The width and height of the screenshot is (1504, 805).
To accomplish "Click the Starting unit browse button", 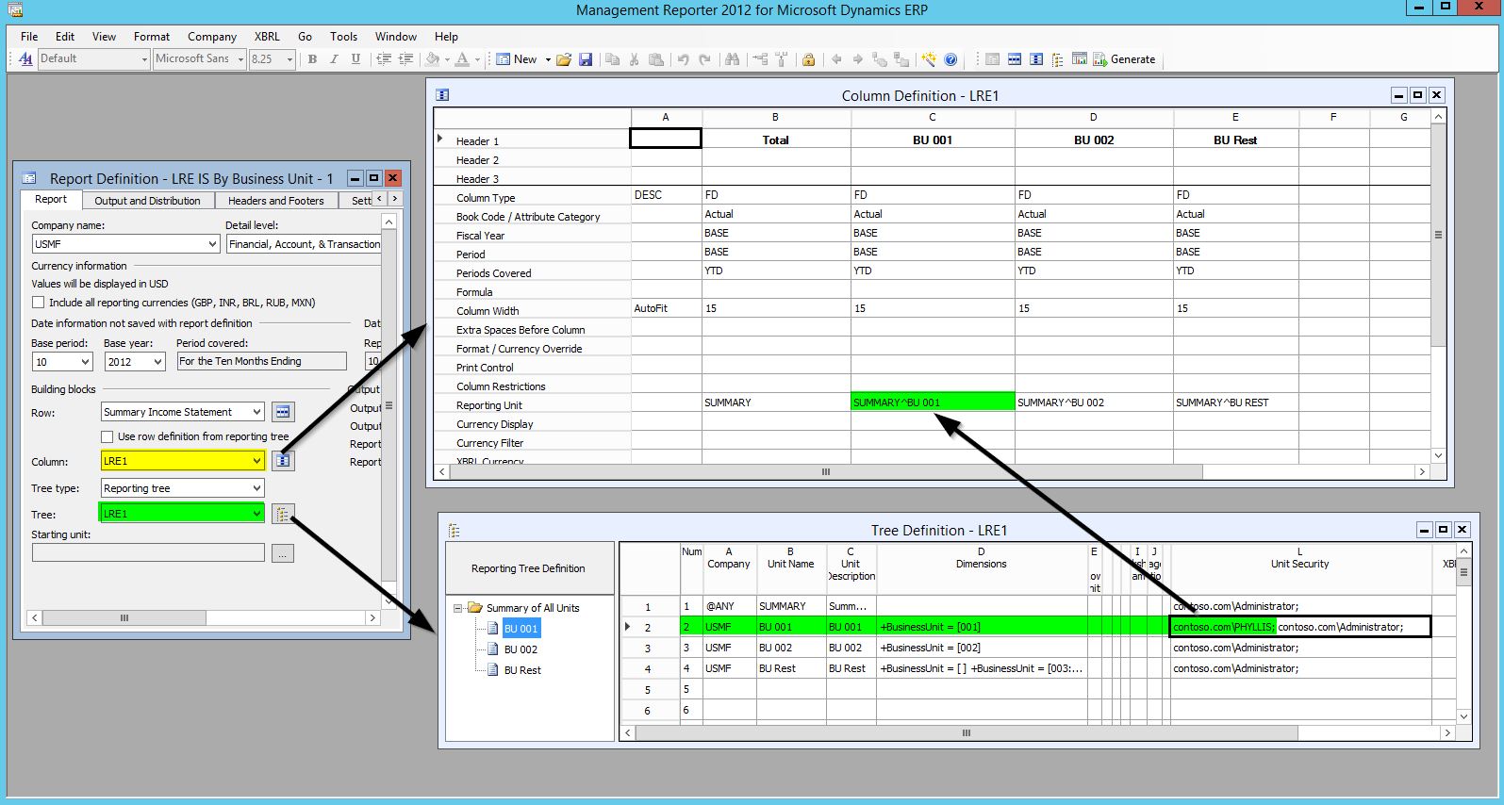I will [282, 553].
